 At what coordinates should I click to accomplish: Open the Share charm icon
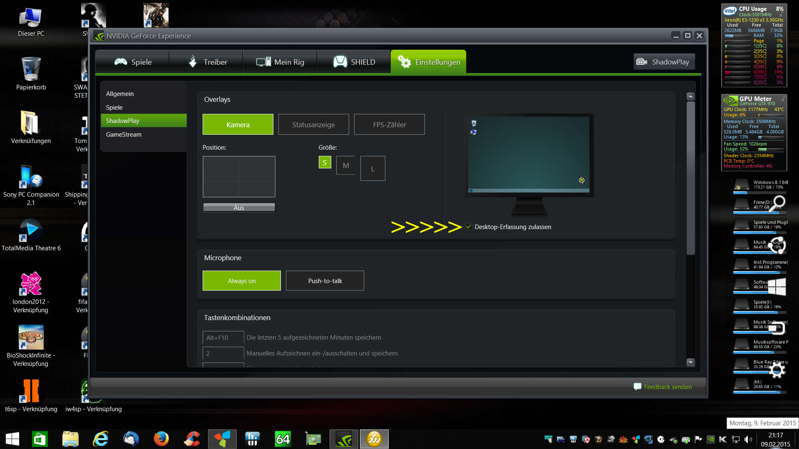coord(777,246)
